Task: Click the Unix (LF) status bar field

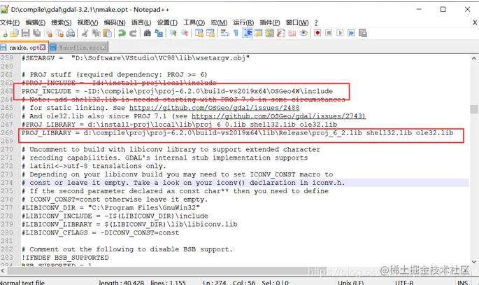Action: (x=350, y=283)
